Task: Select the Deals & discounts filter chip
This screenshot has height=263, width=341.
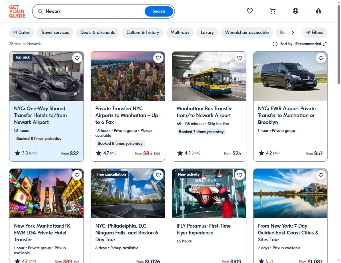Action: point(98,32)
